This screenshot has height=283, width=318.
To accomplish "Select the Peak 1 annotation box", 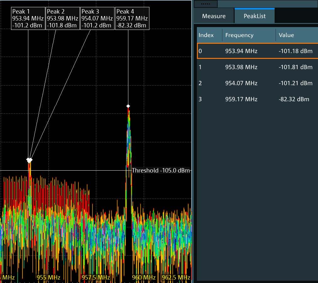I will pos(28,19).
